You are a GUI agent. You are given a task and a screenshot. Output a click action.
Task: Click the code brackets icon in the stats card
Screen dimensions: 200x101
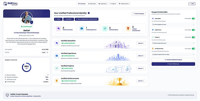pyautogui.click(x=105, y=29)
